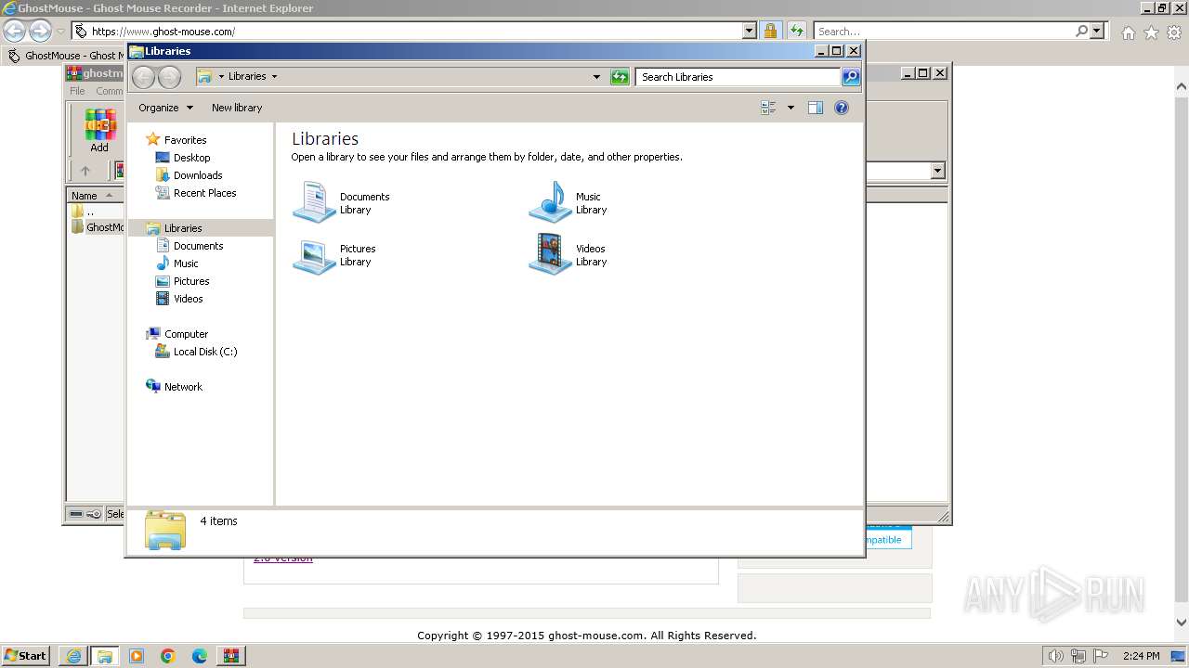Screen dimensions: 1189x668
Task: Go back in Internet Explorer
Action: point(14,31)
